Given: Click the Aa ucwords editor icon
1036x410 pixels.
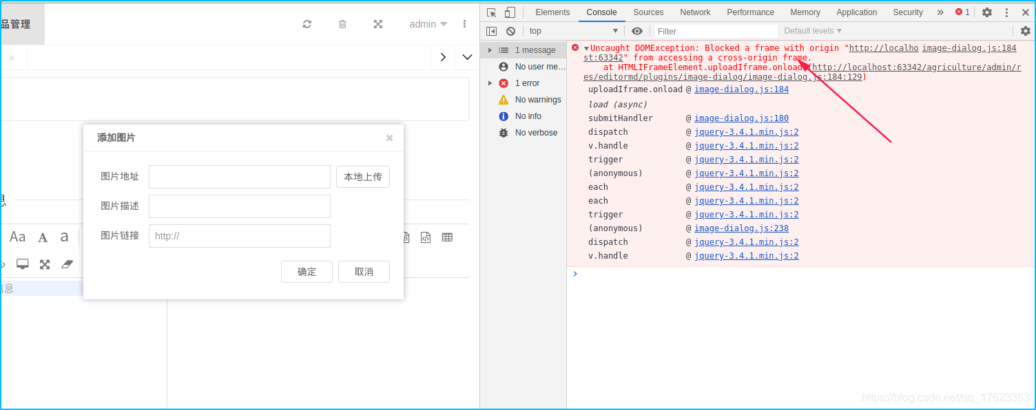Looking at the screenshot, I should tap(18, 237).
